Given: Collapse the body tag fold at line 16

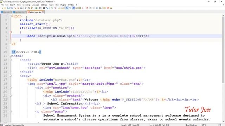Looking at the screenshot, I should point(11,76).
